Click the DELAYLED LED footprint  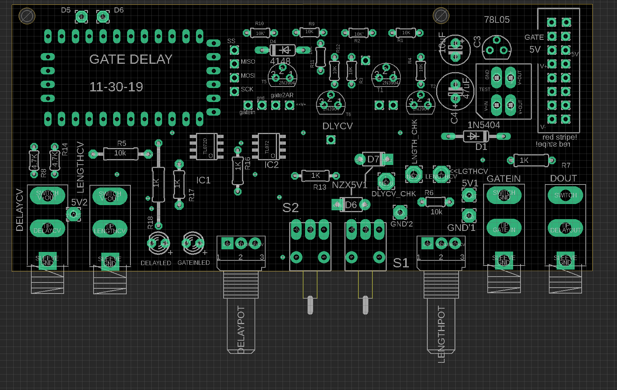pyautogui.click(x=159, y=243)
